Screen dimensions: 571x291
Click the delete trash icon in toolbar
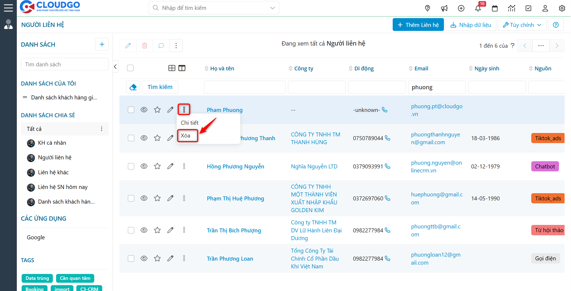point(144,46)
